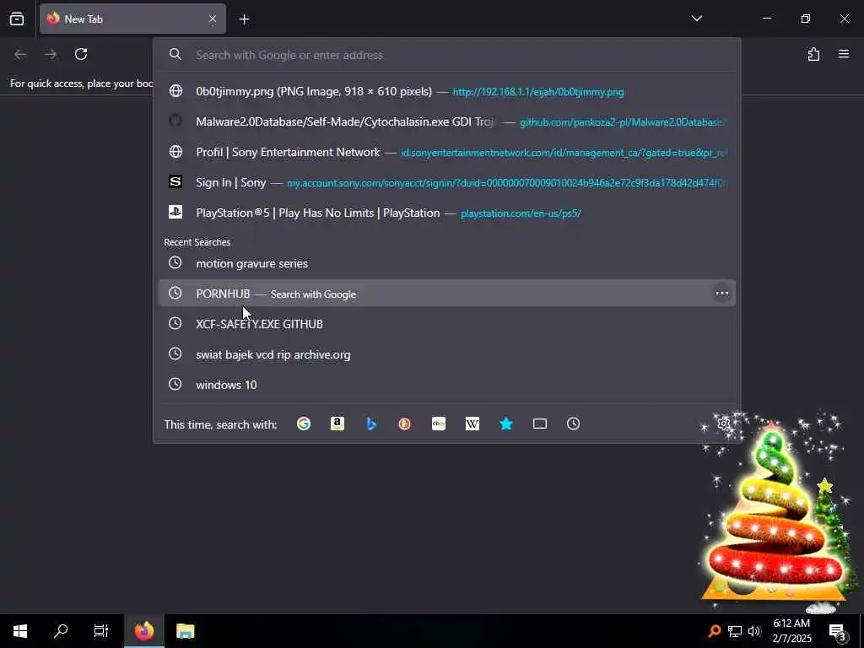This screenshot has height=648, width=864.
Task: Open Task View on the taskbar
Action: (x=101, y=631)
